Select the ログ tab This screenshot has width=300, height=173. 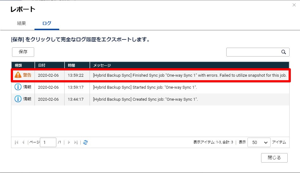(47, 23)
